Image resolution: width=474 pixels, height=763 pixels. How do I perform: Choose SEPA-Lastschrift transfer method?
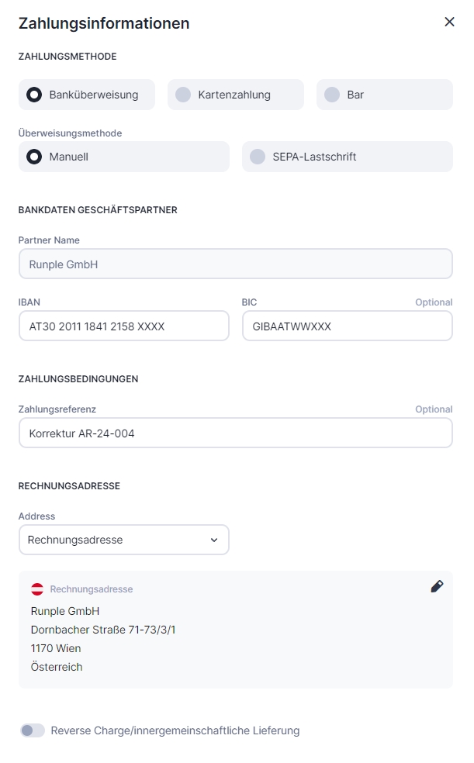(x=258, y=157)
